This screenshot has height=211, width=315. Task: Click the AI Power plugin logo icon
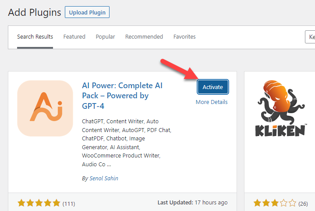[x=45, y=108]
